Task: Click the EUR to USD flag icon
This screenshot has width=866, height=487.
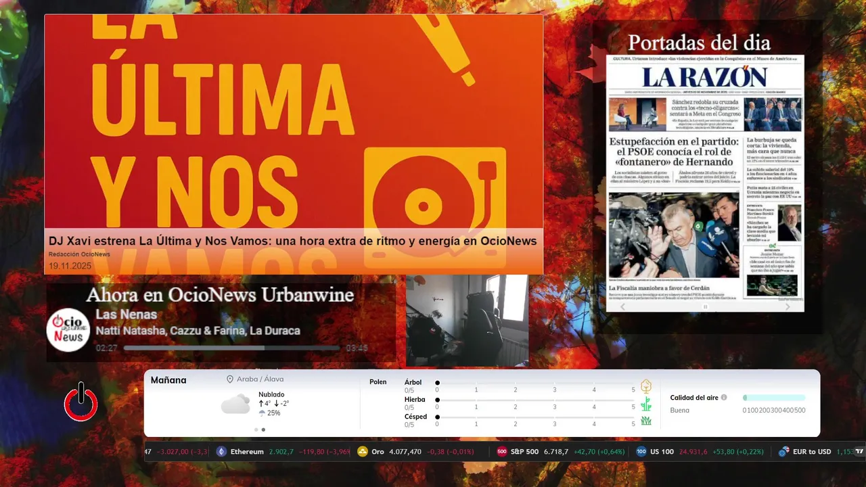Action: tap(784, 452)
